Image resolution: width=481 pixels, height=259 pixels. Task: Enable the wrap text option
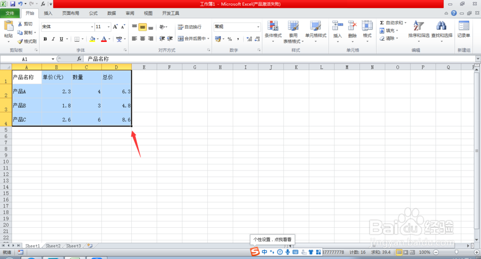pos(190,27)
